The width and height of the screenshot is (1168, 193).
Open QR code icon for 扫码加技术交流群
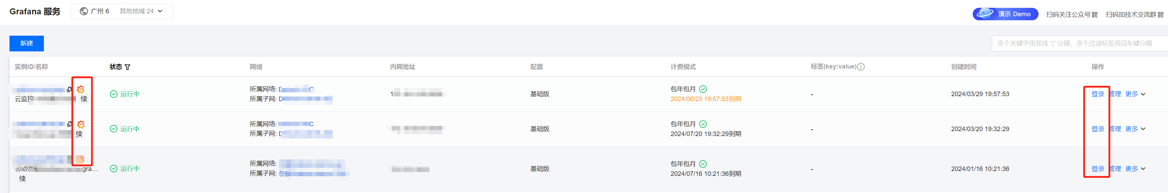pyautogui.click(x=1160, y=14)
